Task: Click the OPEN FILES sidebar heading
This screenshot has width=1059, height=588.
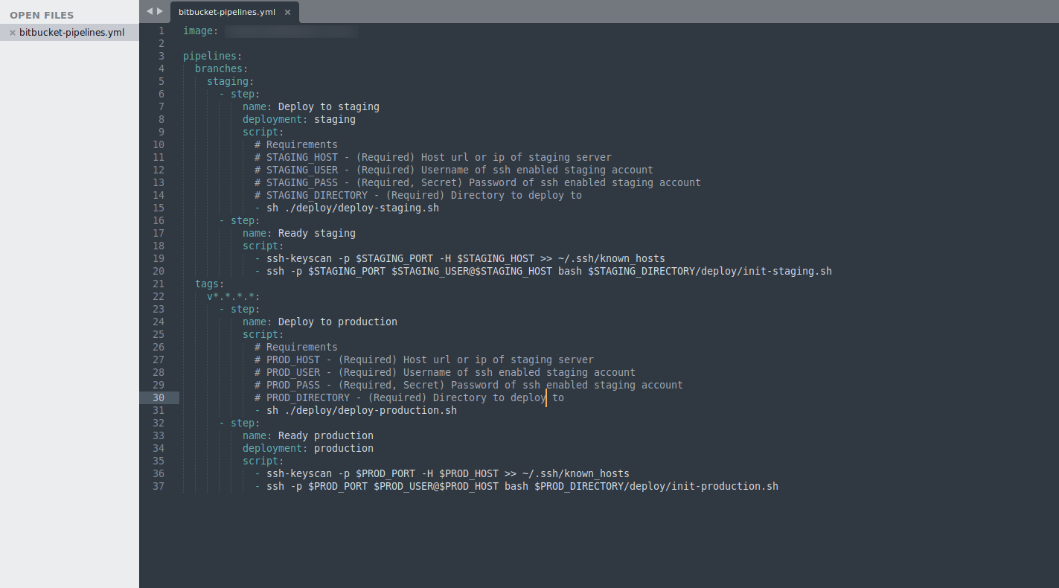Action: tap(42, 15)
